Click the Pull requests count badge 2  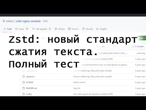tap(50, 29)
